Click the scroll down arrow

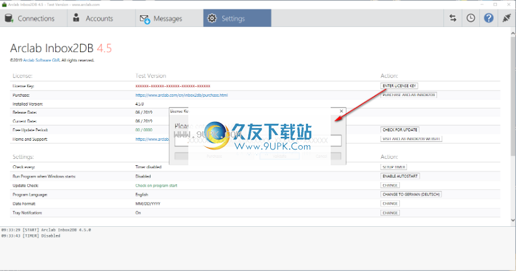point(513,220)
